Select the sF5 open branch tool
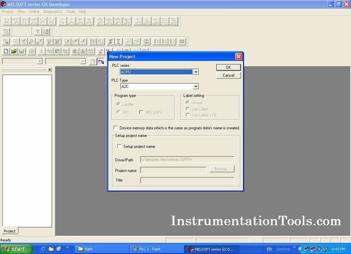Image resolution: width=351 pixels, height=254 pixels. (16, 21)
